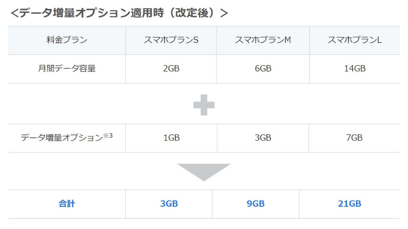
Task: Click the 1GB data increase cell
Action: pos(171,138)
